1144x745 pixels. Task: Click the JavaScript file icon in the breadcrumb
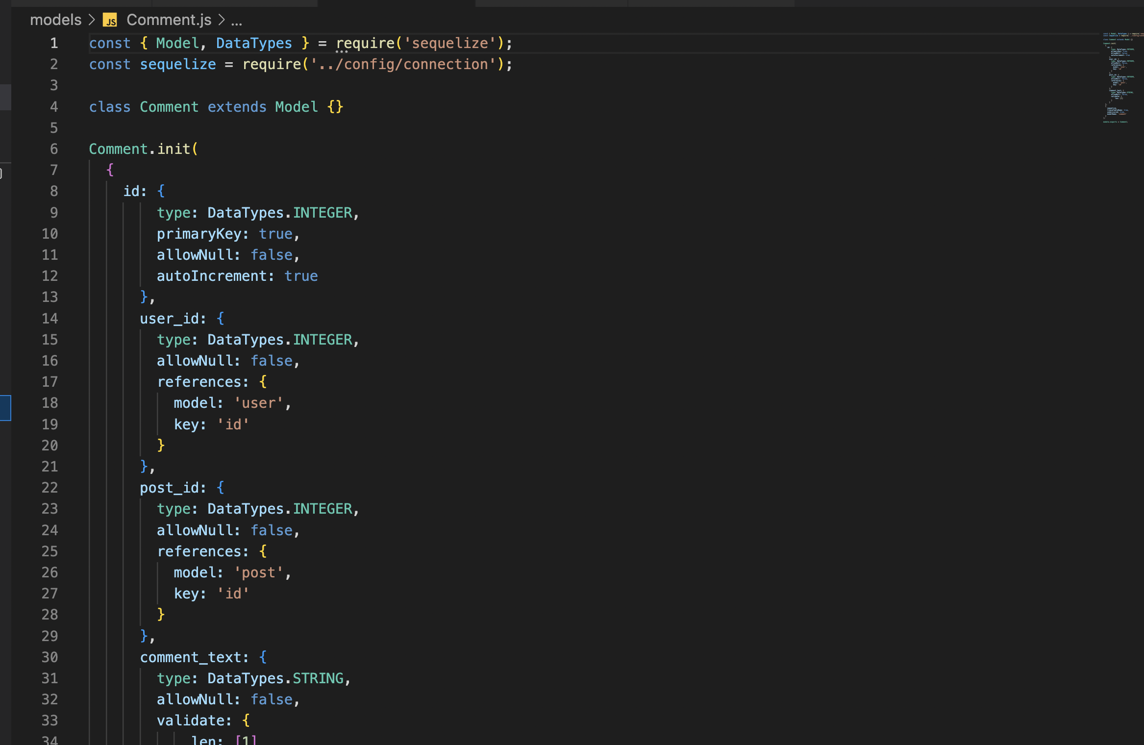pyautogui.click(x=110, y=20)
